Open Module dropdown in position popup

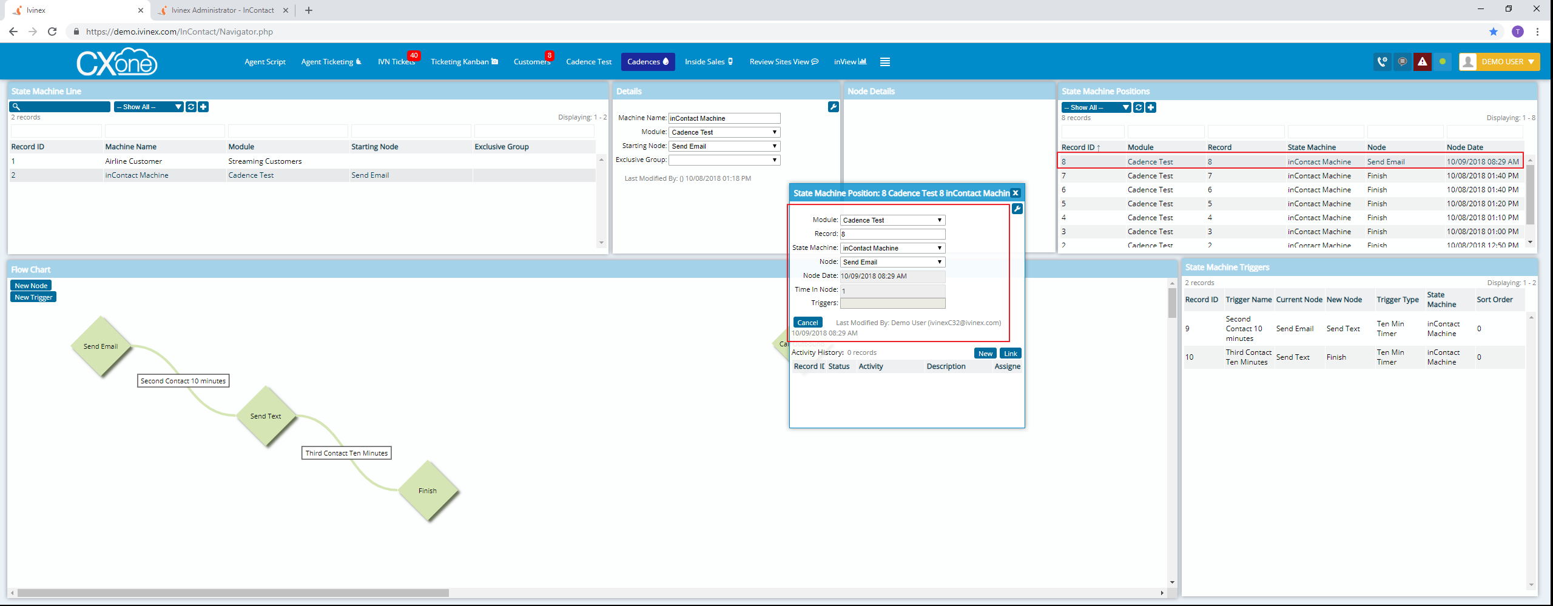pos(892,220)
